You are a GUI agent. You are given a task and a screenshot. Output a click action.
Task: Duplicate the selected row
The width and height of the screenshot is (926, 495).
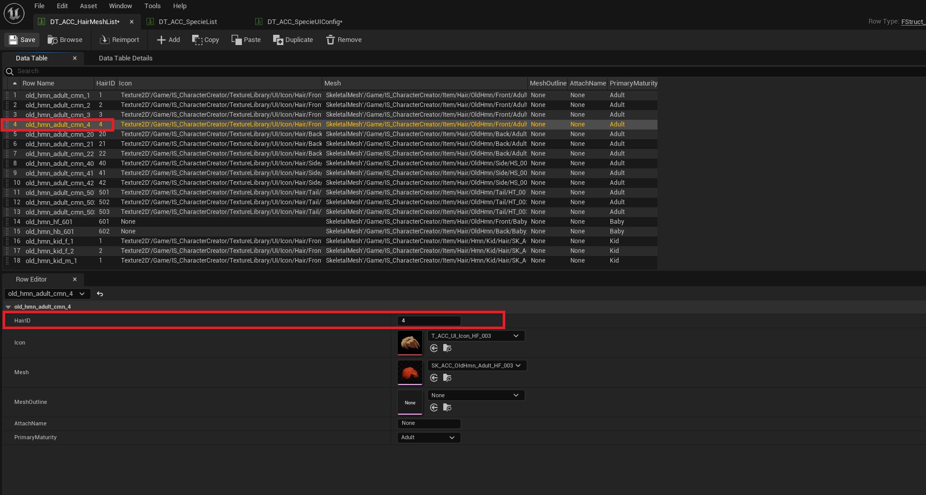(293, 40)
